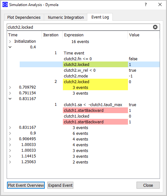
Task: Expand the 0.906495 time row
Action: coord(10,139)
